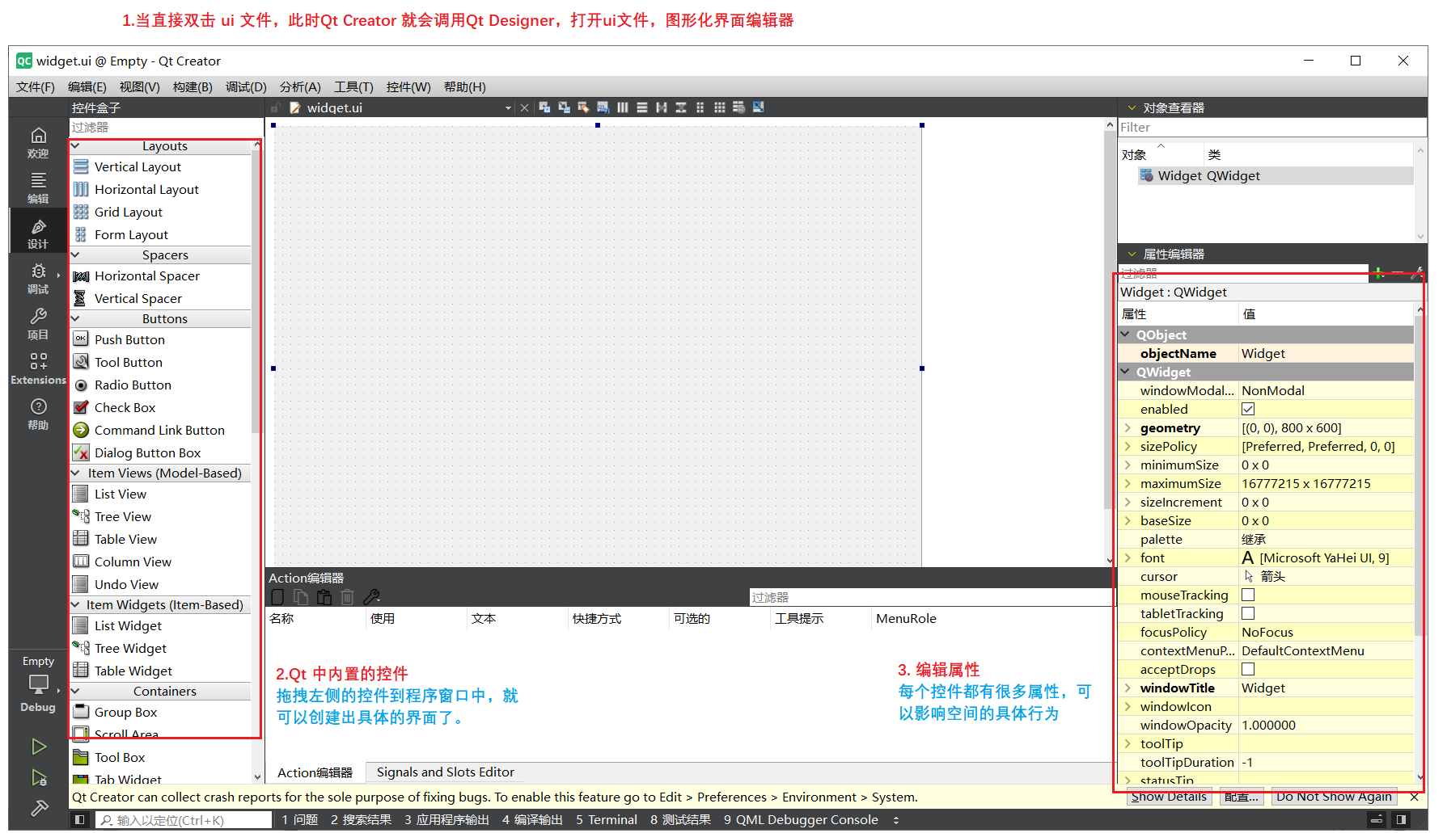
Task: Collapse the Layouts category in widget box
Action: click(x=75, y=146)
